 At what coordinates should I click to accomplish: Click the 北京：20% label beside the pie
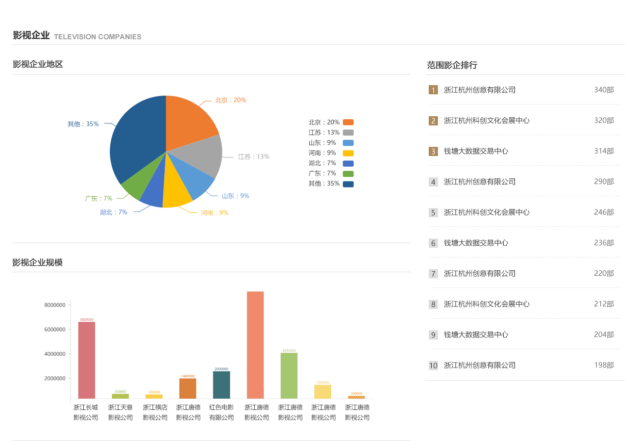[230, 100]
